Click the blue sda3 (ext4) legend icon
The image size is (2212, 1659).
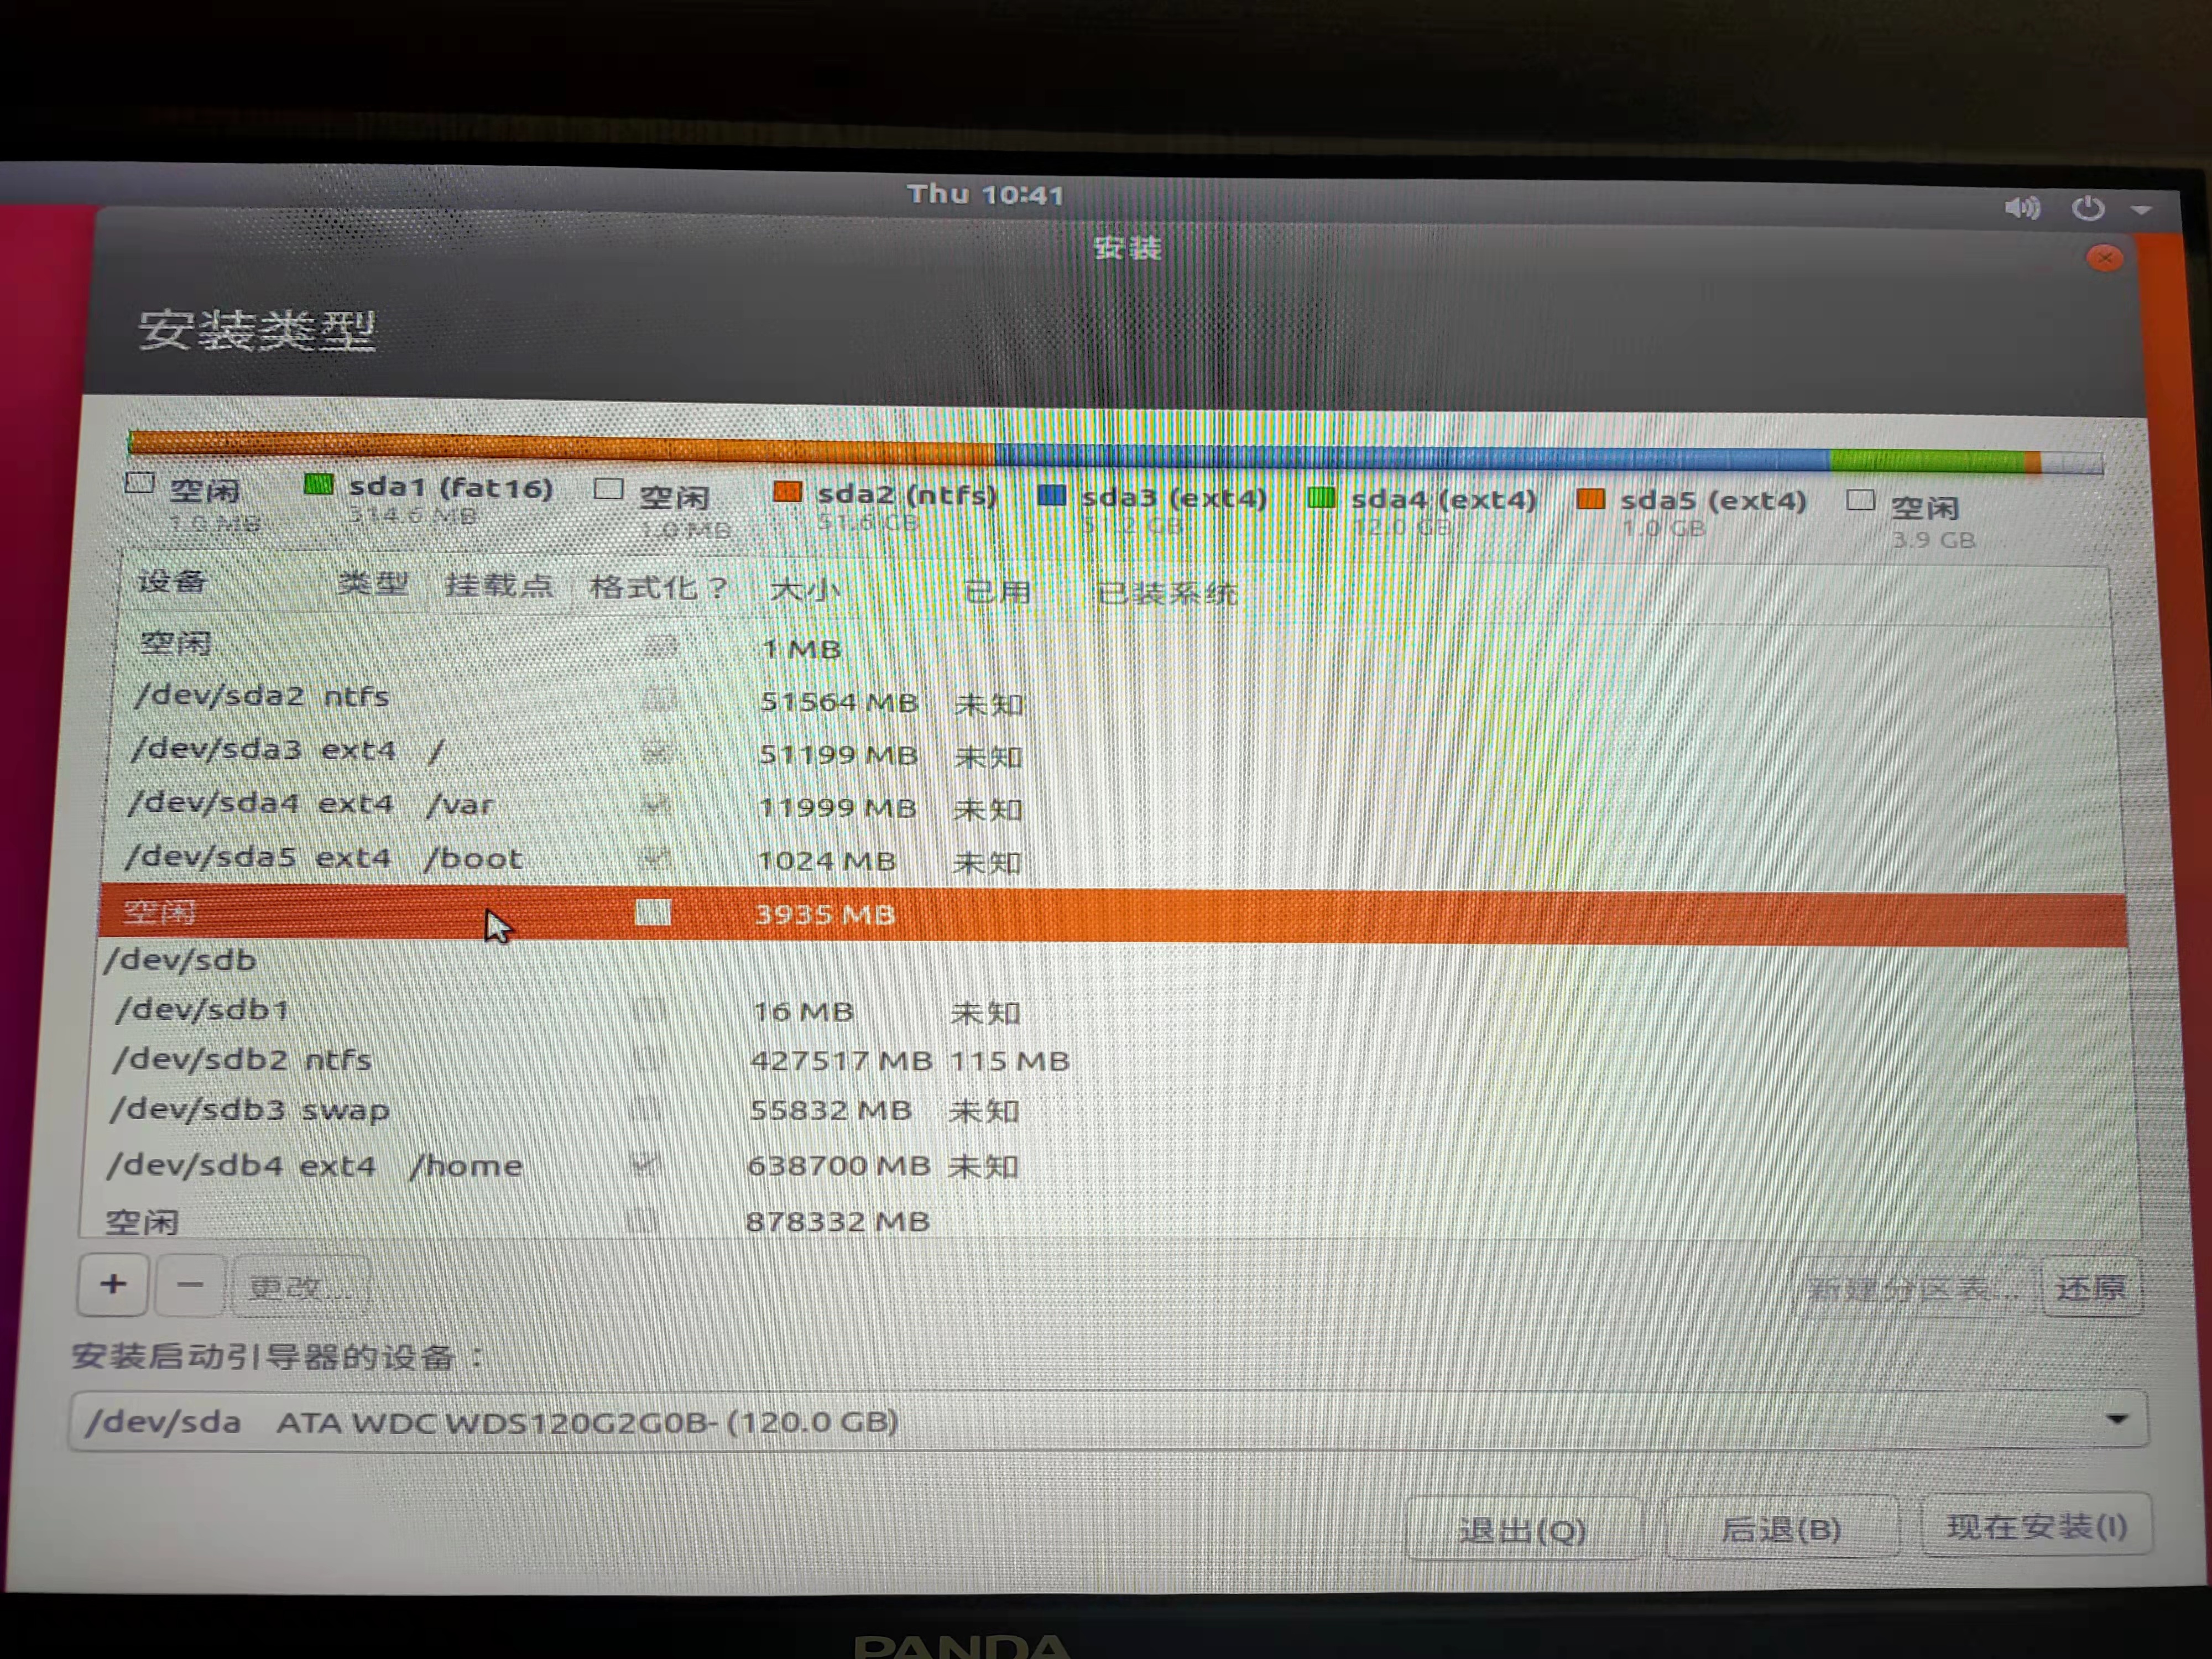click(1051, 495)
